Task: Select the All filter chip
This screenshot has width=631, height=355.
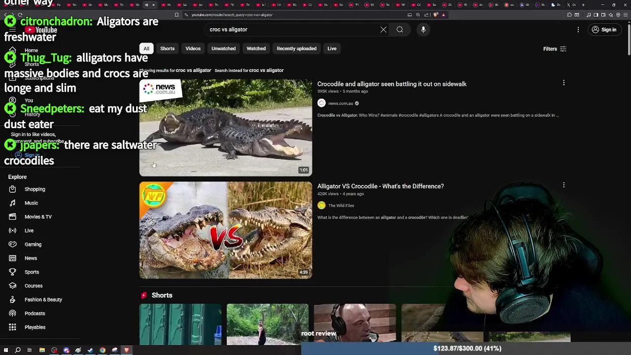Action: 146,48
